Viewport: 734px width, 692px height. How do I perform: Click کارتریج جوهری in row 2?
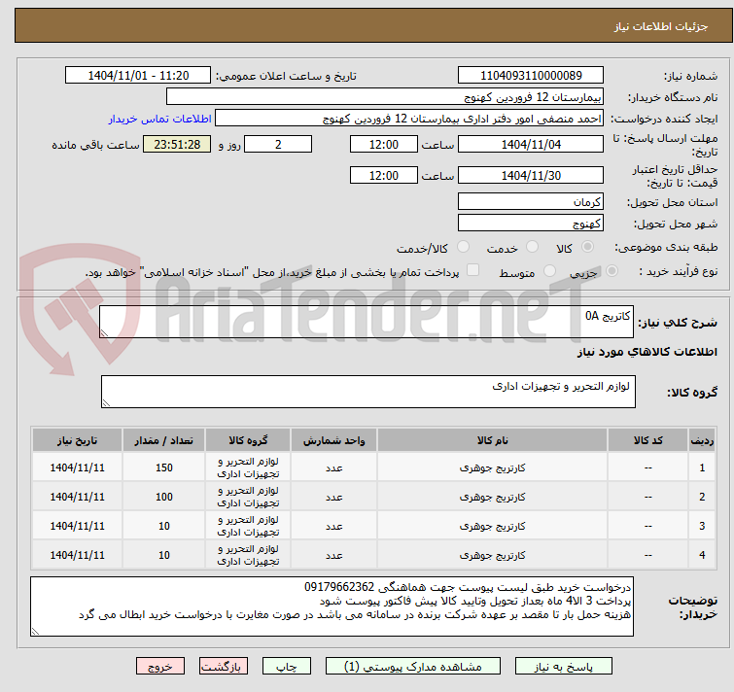[493, 497]
